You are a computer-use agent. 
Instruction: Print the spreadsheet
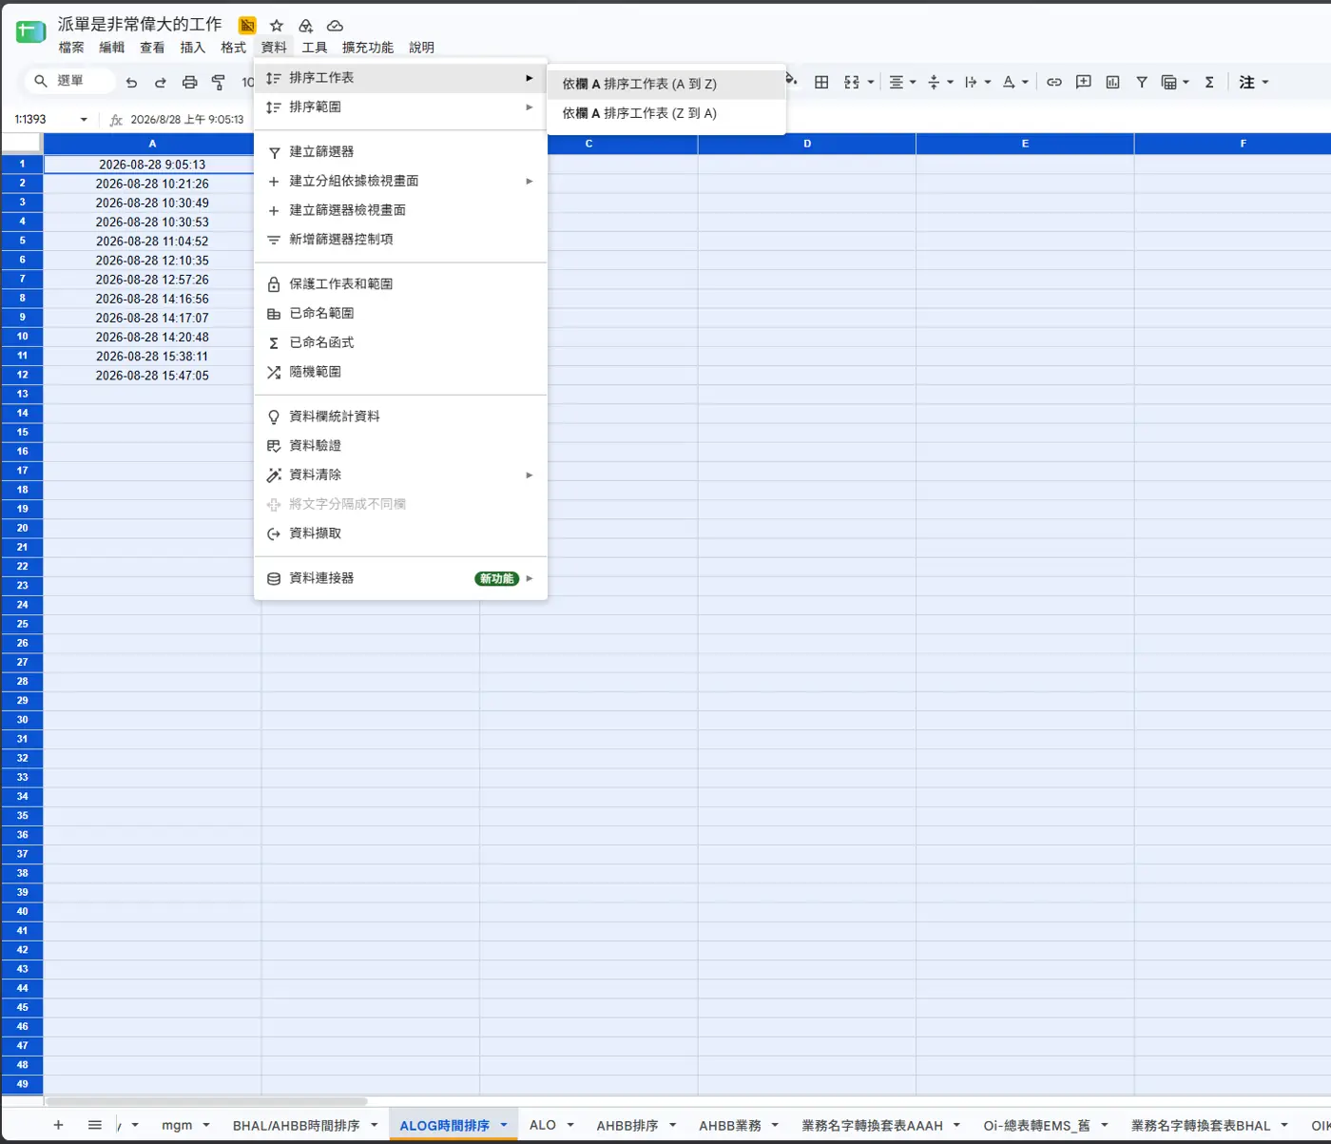(190, 82)
